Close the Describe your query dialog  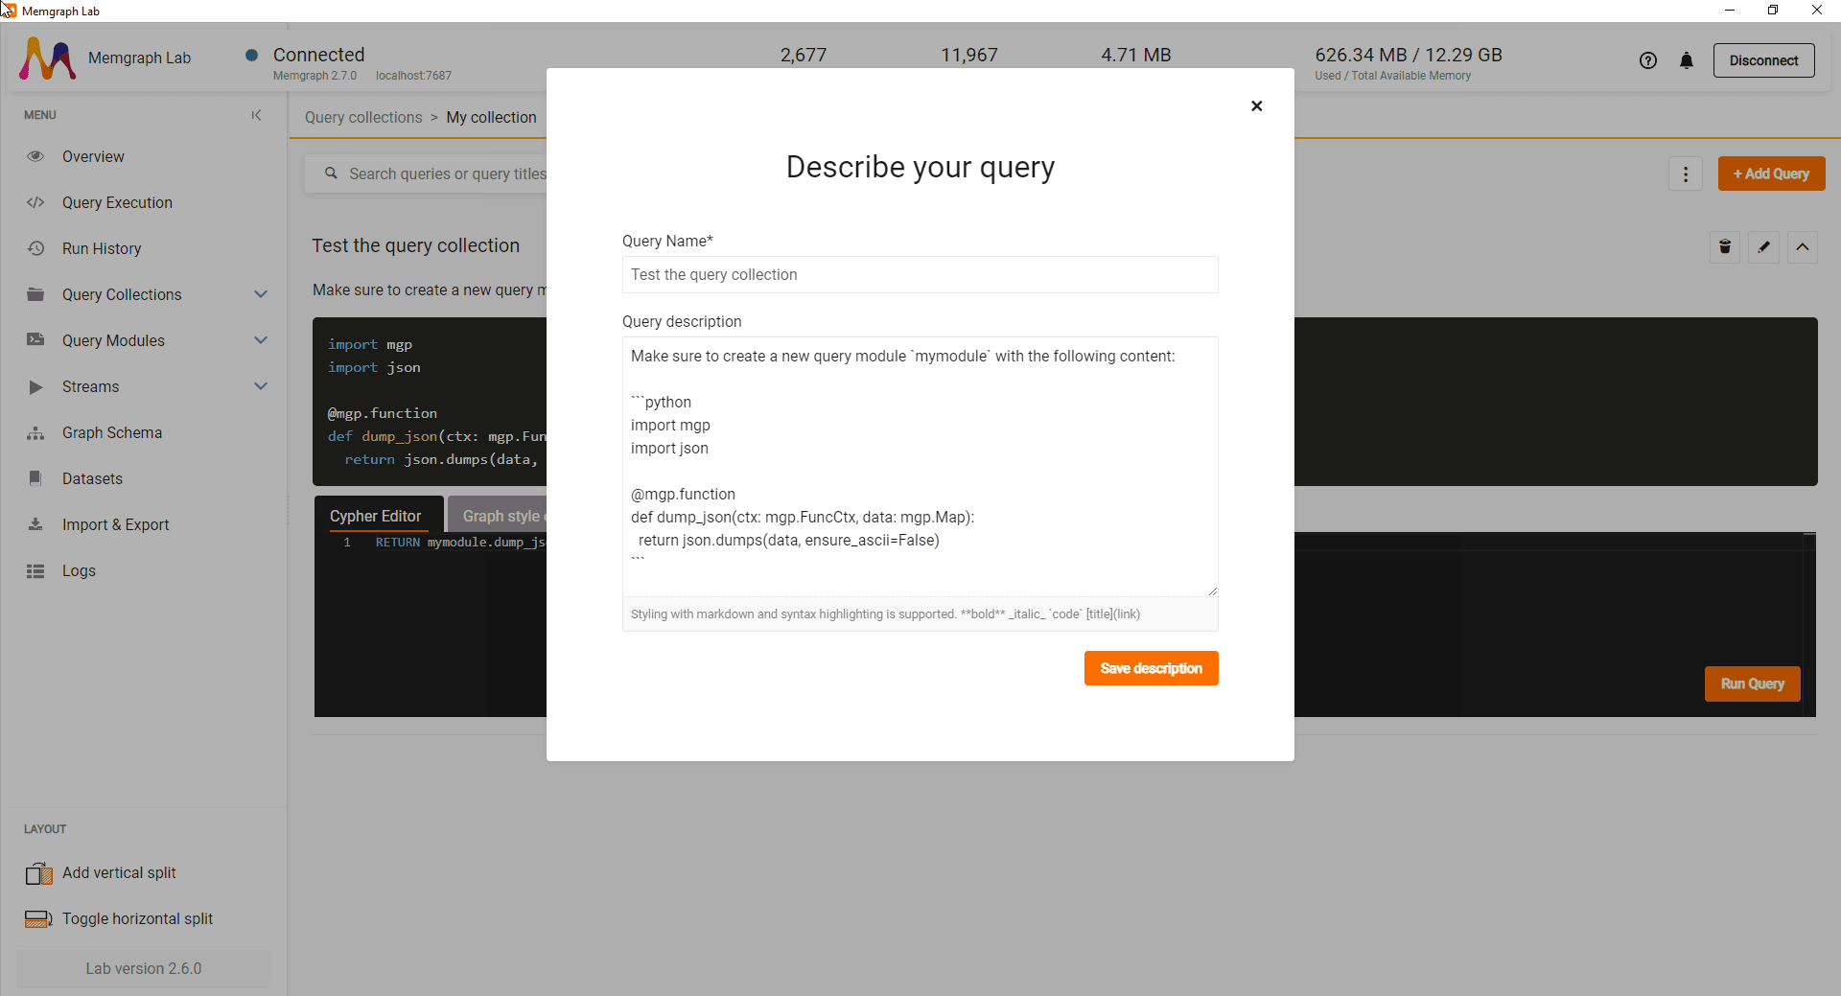pyautogui.click(x=1256, y=106)
